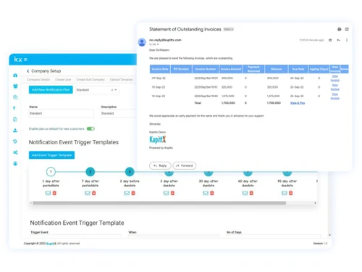Click Add Event Trigger Template button
This screenshot has width=362, height=272.
point(51,155)
